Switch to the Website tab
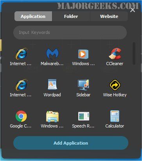Viewport: 142px width, 161px height. tap(109, 16)
